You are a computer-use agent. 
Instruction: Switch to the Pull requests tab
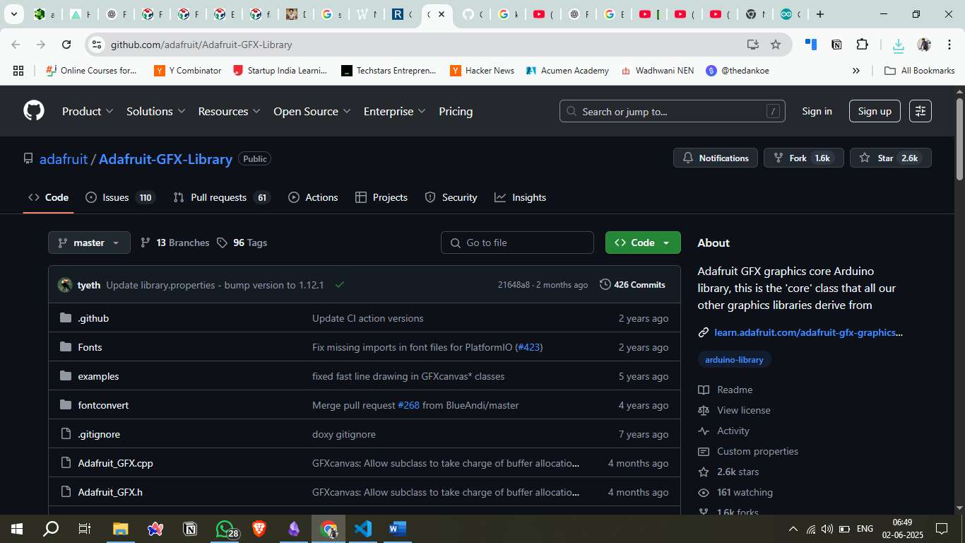point(222,197)
